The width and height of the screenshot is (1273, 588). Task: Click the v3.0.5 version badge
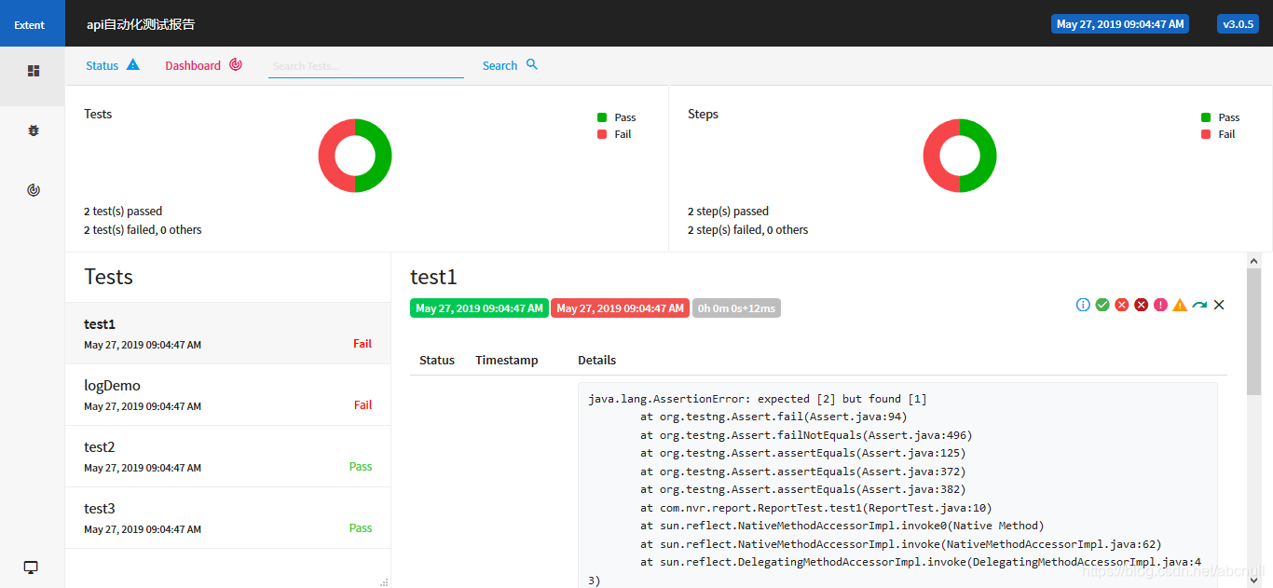pyautogui.click(x=1238, y=24)
